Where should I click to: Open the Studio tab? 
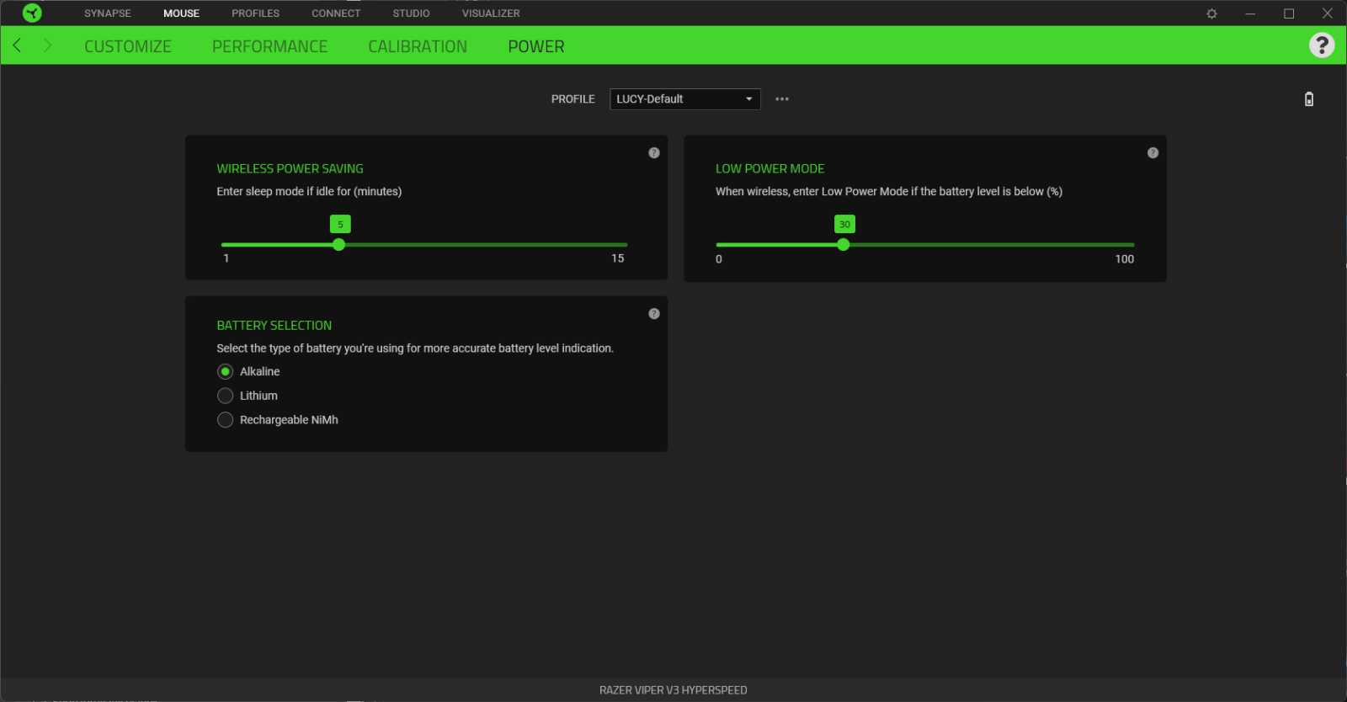pyautogui.click(x=411, y=13)
